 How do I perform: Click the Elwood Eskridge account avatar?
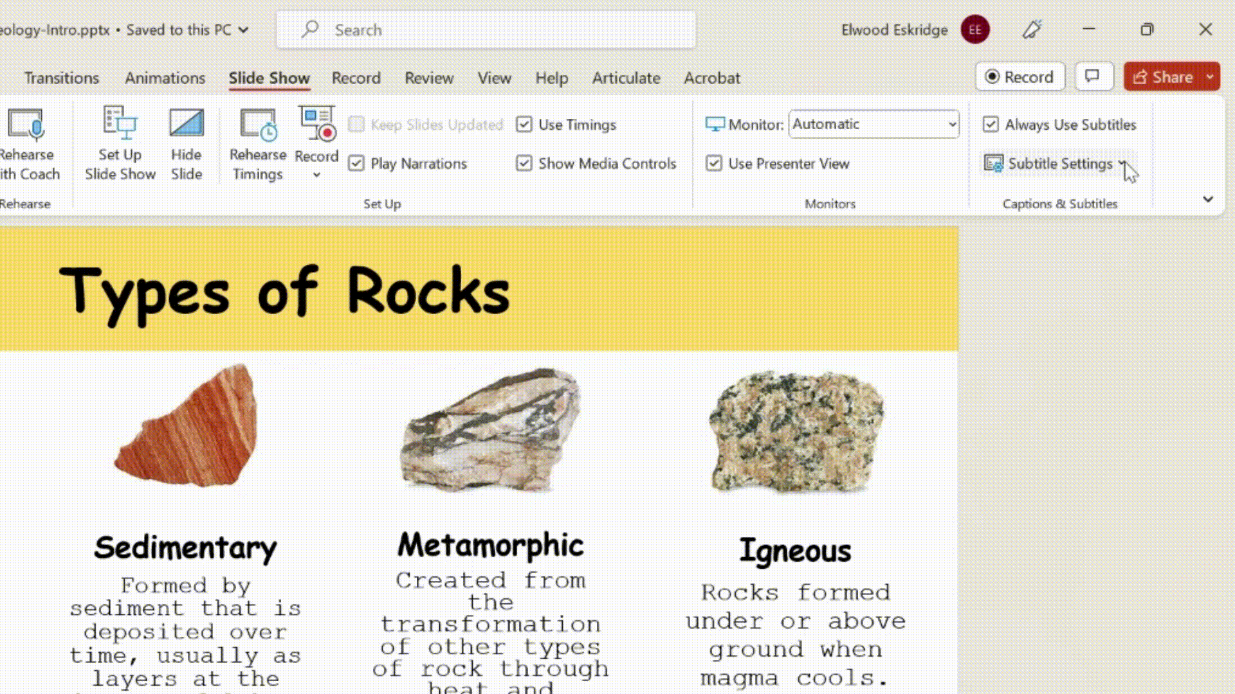pos(974,30)
